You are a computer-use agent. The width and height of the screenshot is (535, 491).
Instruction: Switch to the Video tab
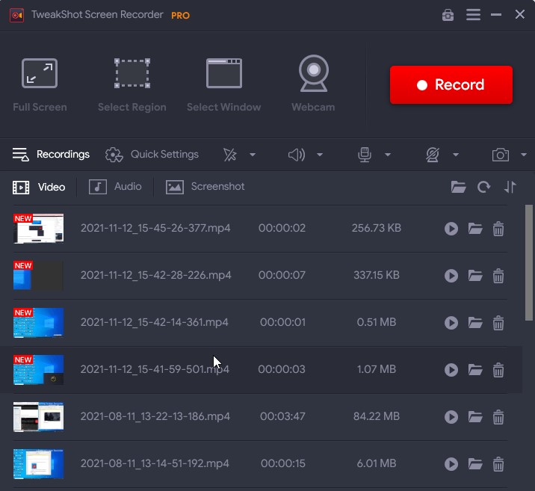tap(39, 187)
